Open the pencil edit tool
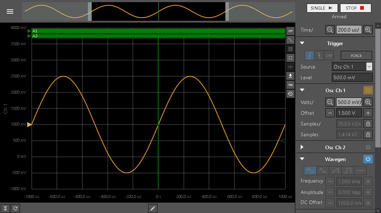Screen dimensions: 381x213 (x=152, y=208)
